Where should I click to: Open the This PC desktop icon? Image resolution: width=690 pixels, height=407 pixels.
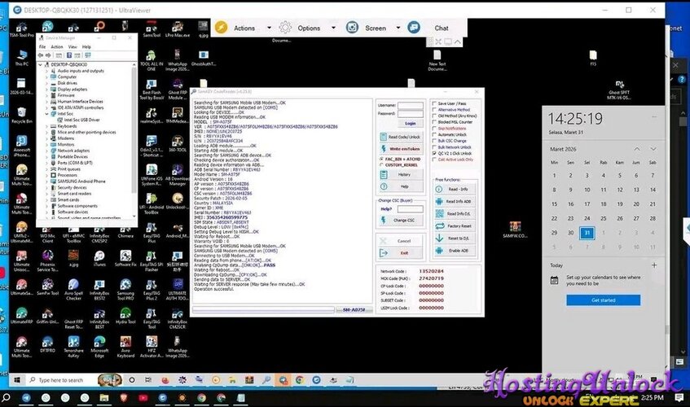click(x=21, y=58)
